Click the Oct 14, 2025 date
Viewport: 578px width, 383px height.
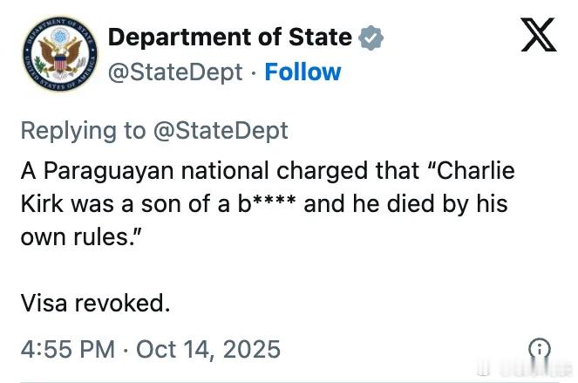pos(208,350)
